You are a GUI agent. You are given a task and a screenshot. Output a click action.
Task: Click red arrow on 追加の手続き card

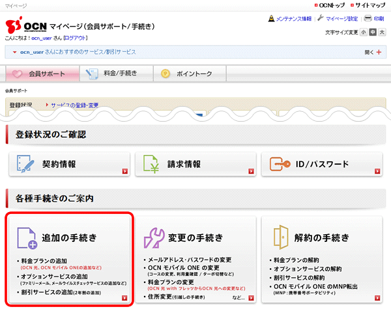(x=124, y=298)
